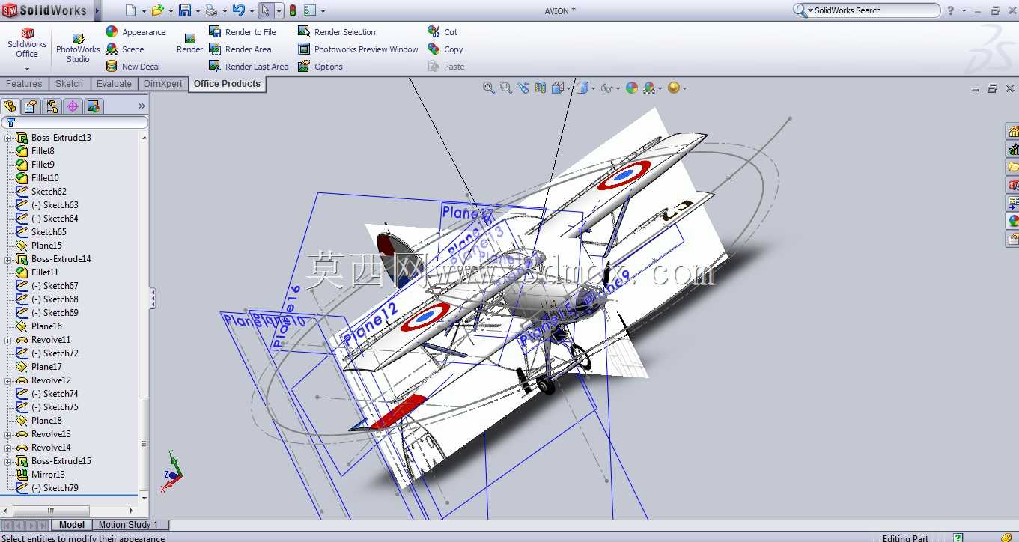Click the Open folder icon
This screenshot has width=1019, height=542.
[x=157, y=10]
